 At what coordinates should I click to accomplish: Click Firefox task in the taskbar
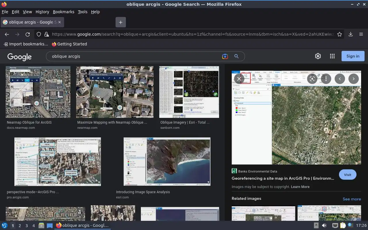[x=83, y=225]
